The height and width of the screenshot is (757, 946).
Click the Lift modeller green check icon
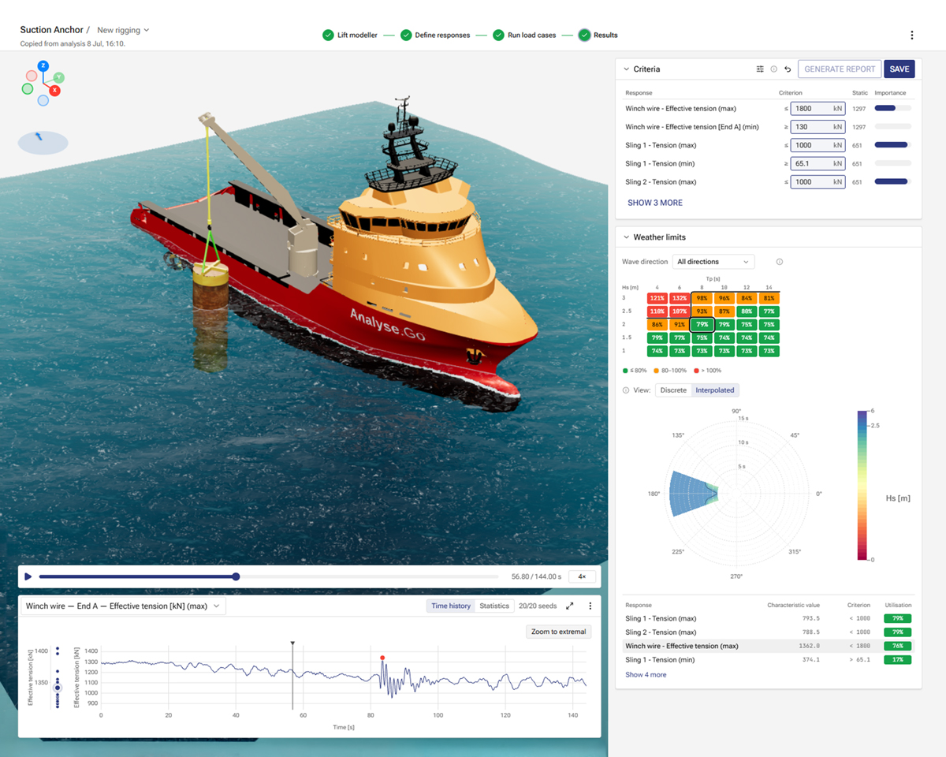coord(328,35)
